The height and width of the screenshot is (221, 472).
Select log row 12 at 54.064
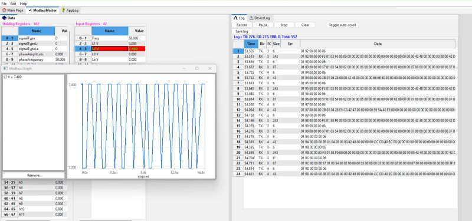pos(344,110)
